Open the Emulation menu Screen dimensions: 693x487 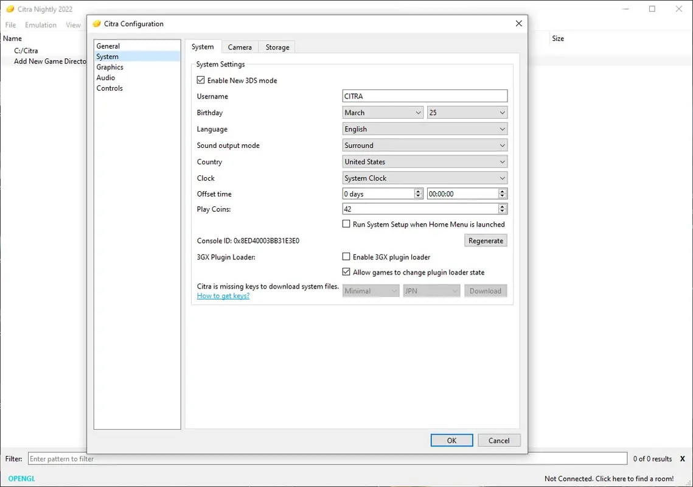point(40,25)
